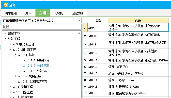Select A.12 门窗工程 tree item
The width and height of the screenshot is (171, 98).
[x=23, y=92]
